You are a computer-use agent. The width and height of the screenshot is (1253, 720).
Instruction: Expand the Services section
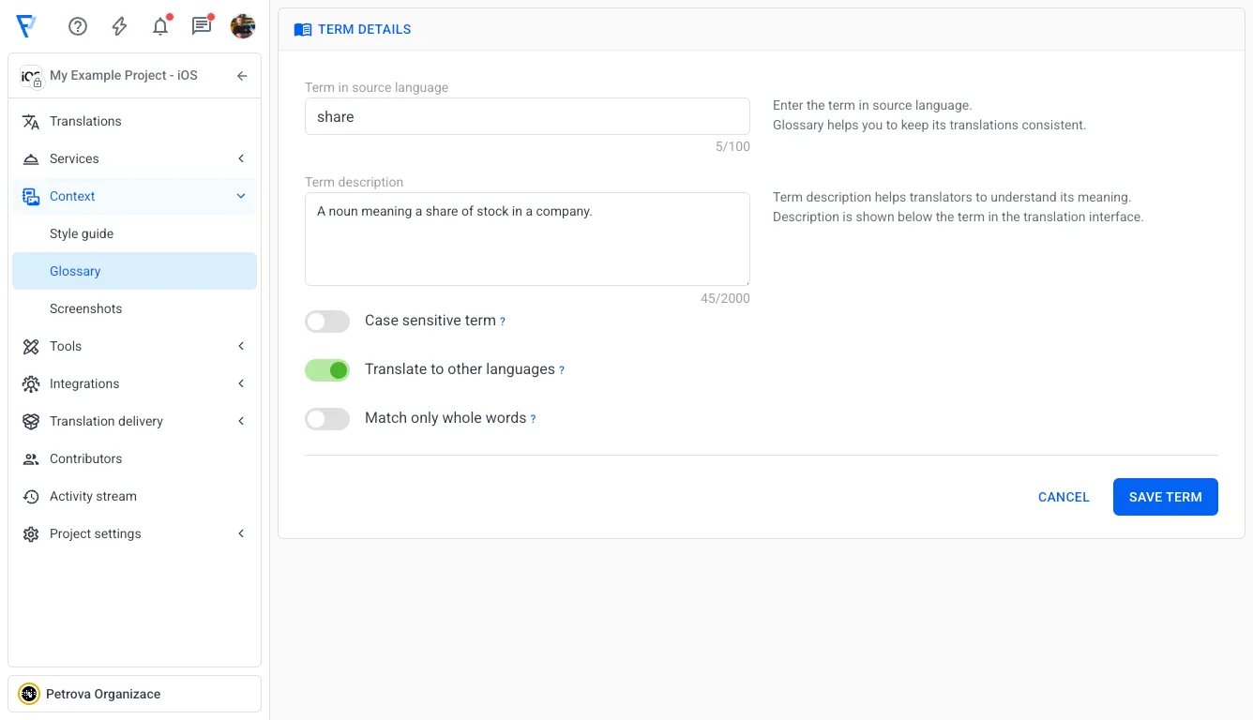(x=240, y=158)
